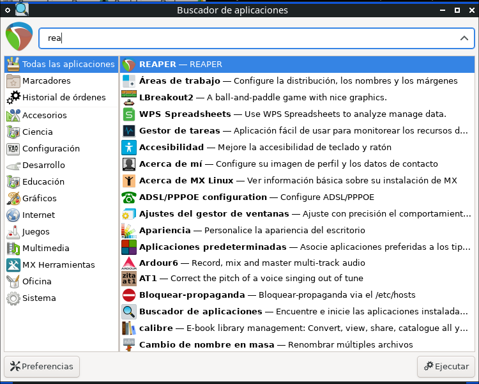This screenshot has width=479, height=384.
Task: Click the Buscador de aplicaciones magnifier icon
Action: coord(128,312)
